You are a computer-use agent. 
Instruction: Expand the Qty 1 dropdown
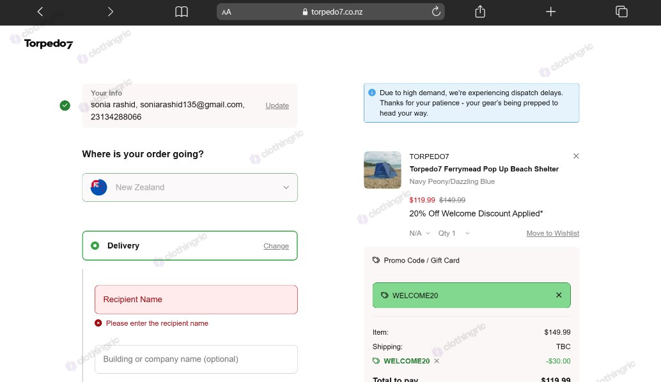(x=454, y=233)
